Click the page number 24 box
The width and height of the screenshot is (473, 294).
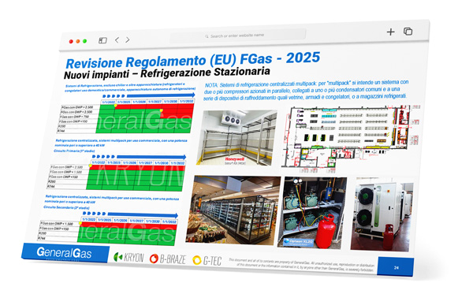396,266
